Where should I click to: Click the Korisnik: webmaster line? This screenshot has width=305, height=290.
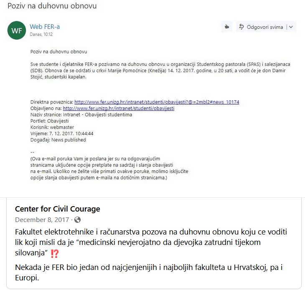(51, 127)
